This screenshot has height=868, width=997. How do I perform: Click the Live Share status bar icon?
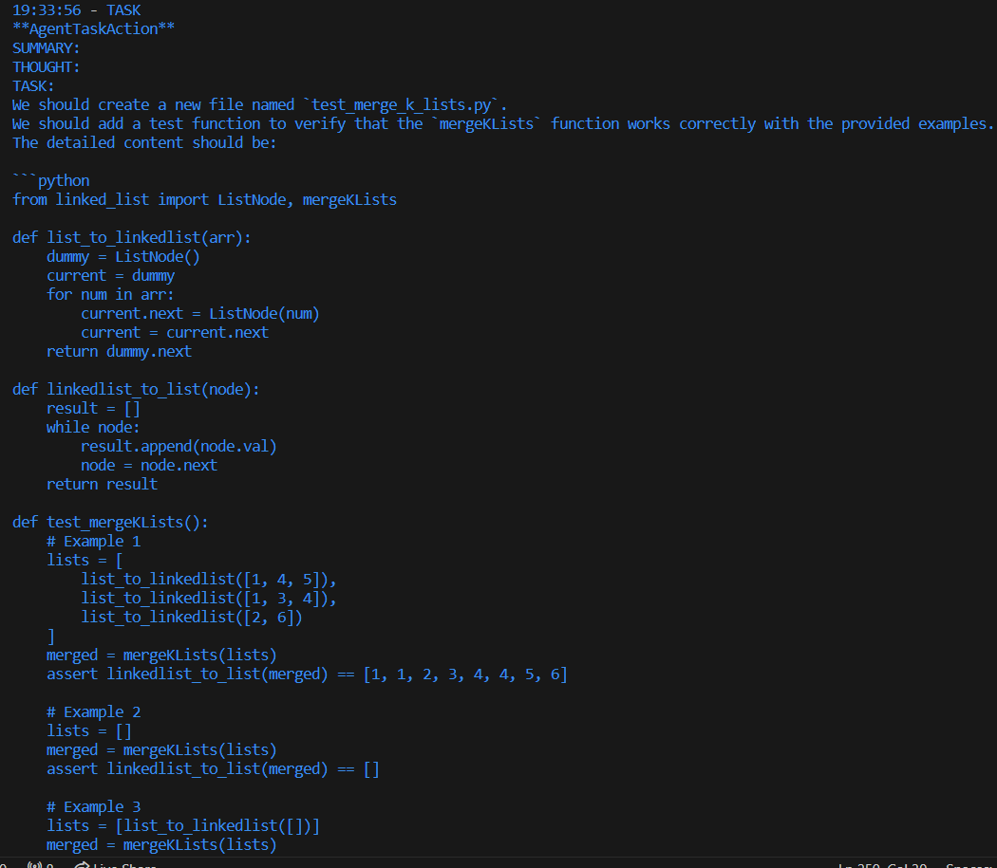click(x=82, y=865)
